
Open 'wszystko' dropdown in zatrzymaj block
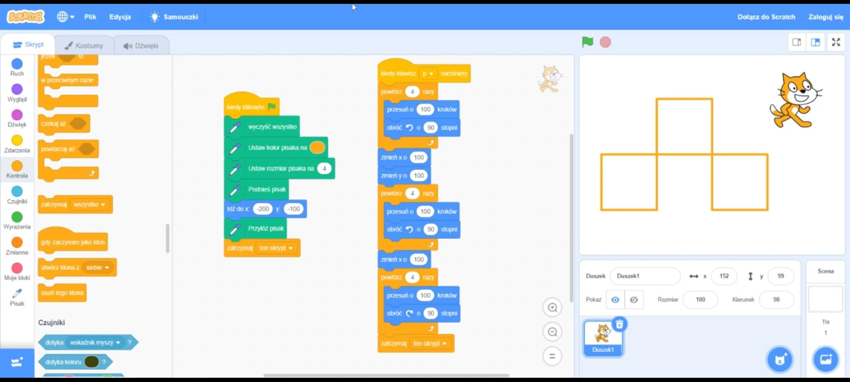click(x=89, y=204)
